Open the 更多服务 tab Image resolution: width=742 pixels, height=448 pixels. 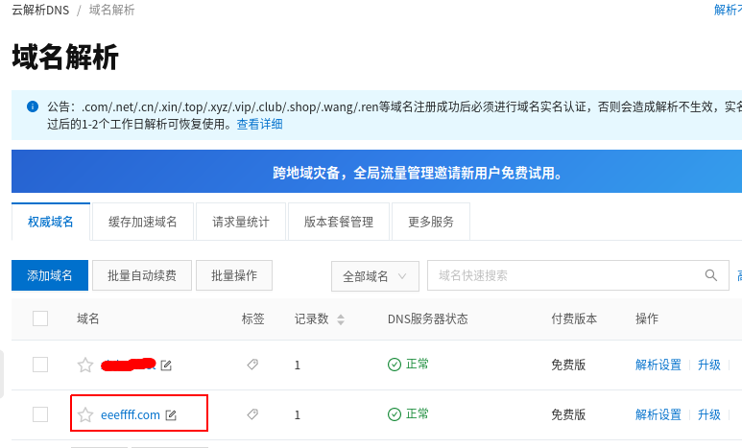click(x=431, y=222)
